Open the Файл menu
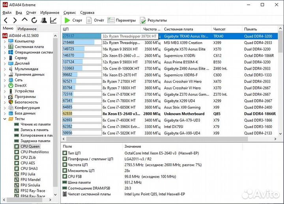This screenshot has width=284, height=204. coord(7,13)
